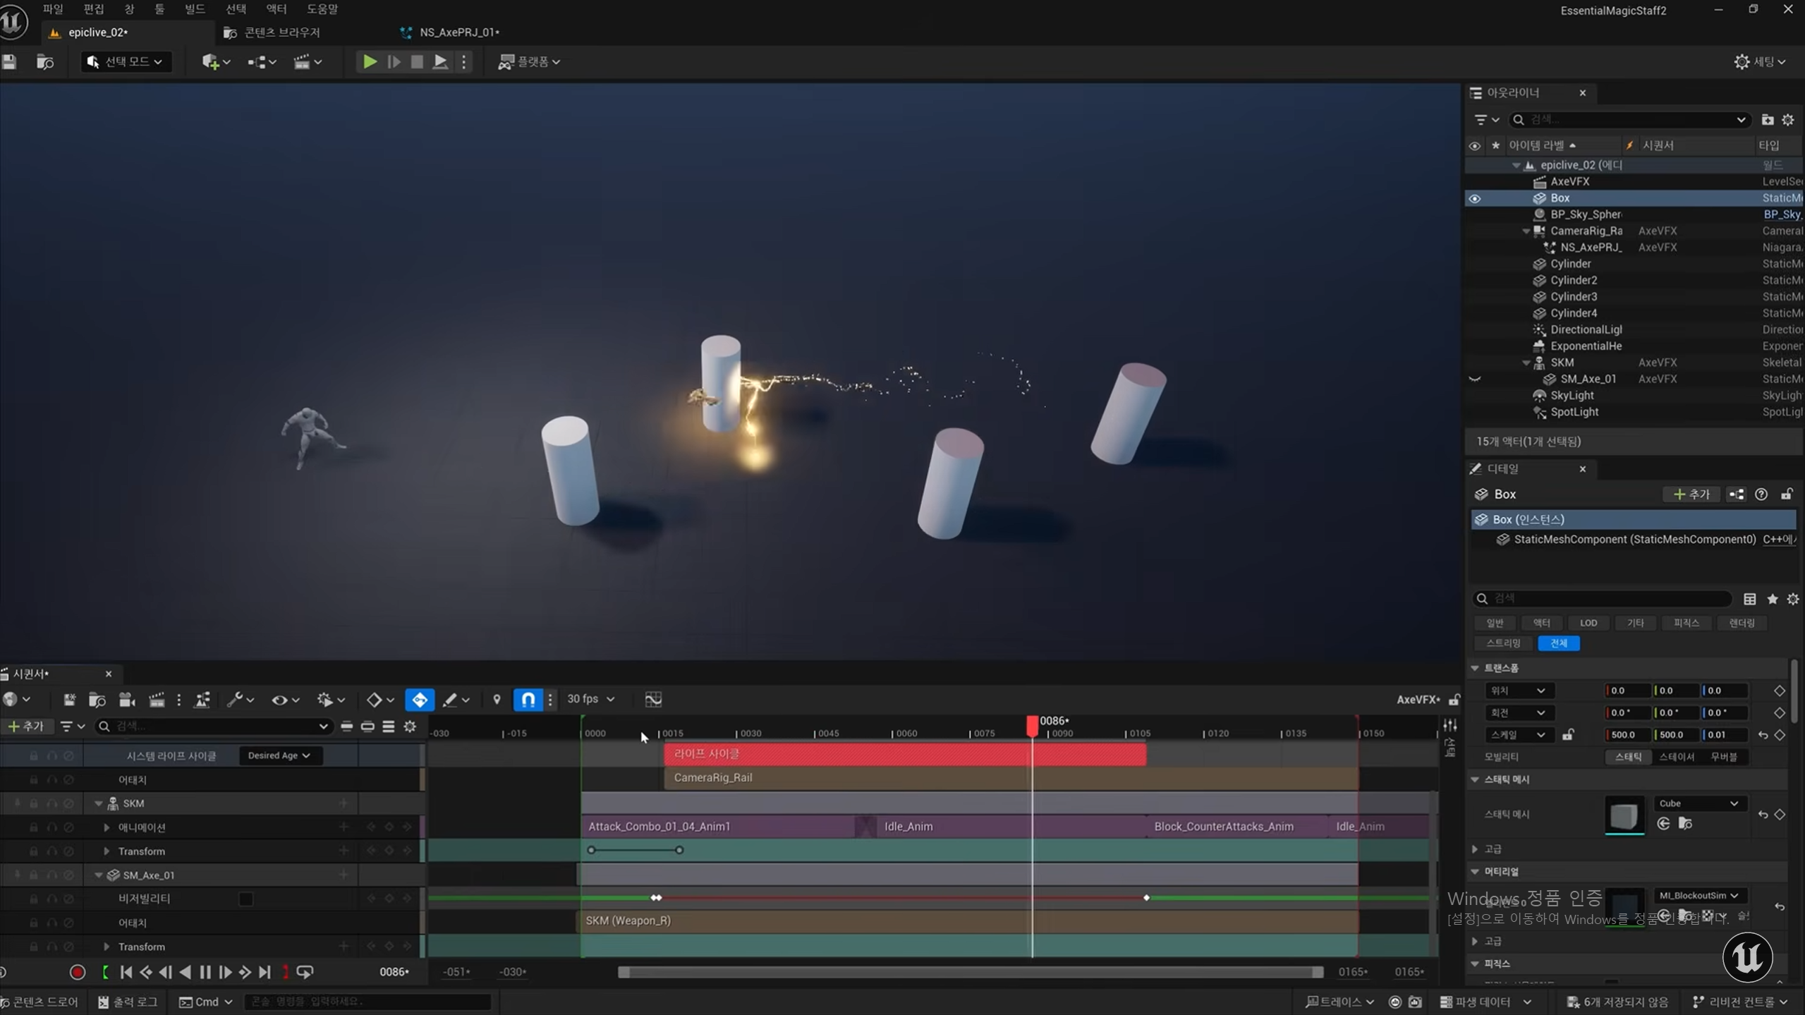
Task: Open the settings dropdown at top right
Action: point(1759,62)
